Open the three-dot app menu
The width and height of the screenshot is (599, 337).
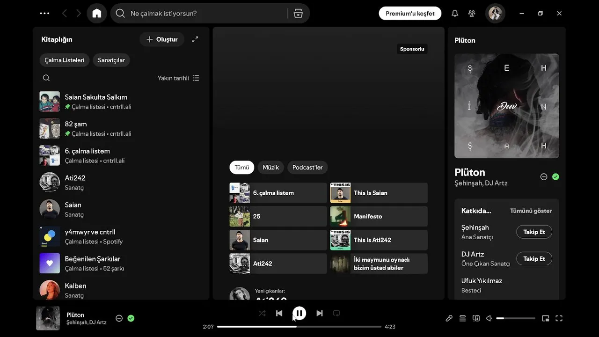pyautogui.click(x=45, y=14)
